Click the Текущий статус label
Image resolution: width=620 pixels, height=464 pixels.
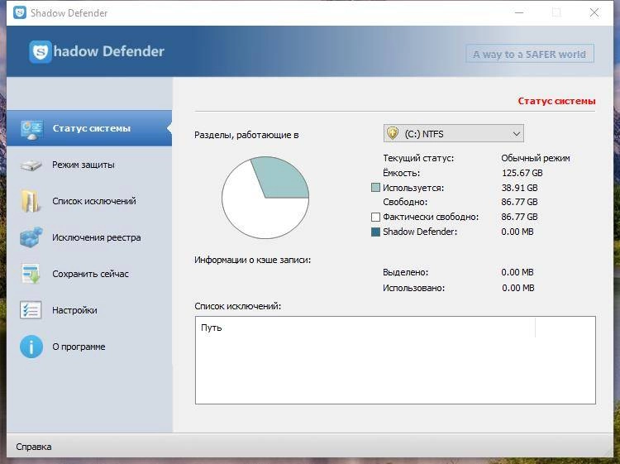point(418,158)
